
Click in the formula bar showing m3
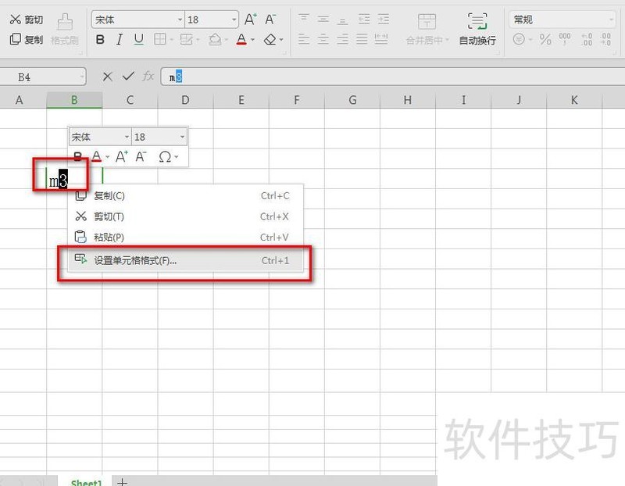pos(393,77)
